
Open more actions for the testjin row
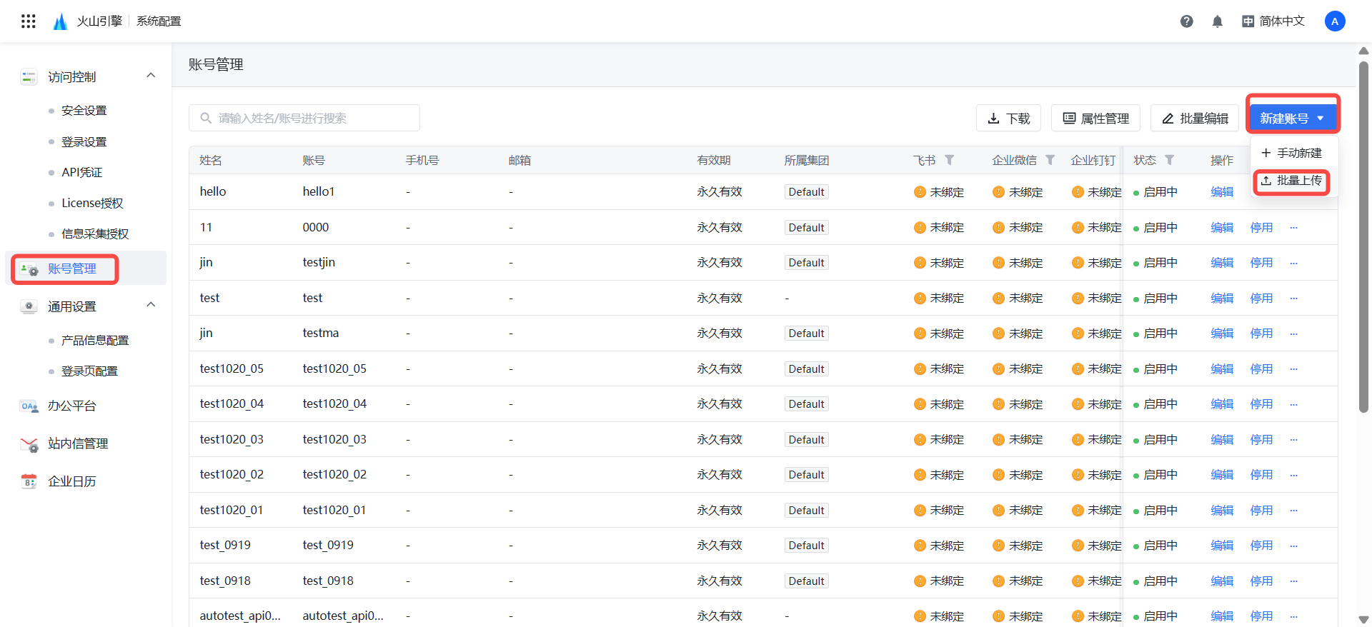[x=1293, y=263]
